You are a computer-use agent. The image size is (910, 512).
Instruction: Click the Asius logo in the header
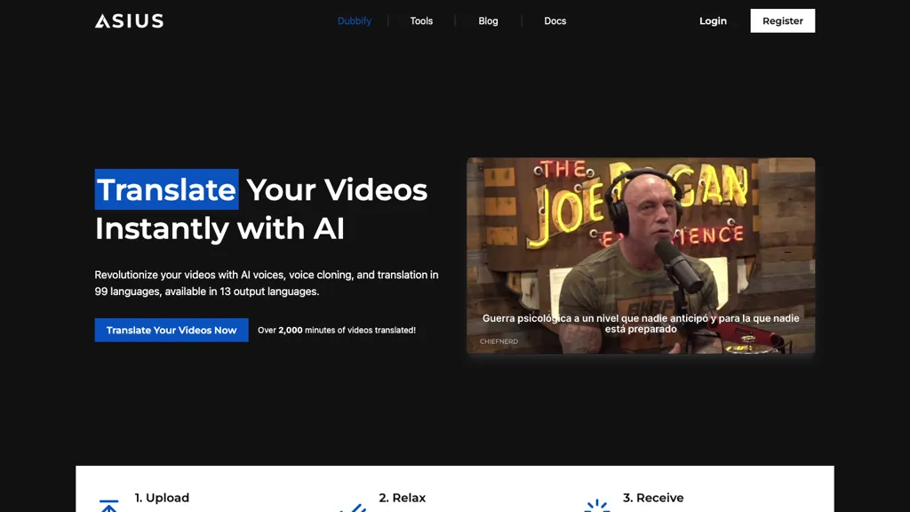(129, 20)
